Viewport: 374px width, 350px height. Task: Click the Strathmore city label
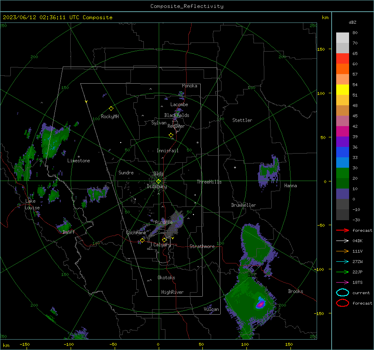pyautogui.click(x=202, y=246)
